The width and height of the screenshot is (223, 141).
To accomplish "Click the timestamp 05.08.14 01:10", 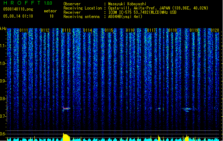I will tap(18, 16).
